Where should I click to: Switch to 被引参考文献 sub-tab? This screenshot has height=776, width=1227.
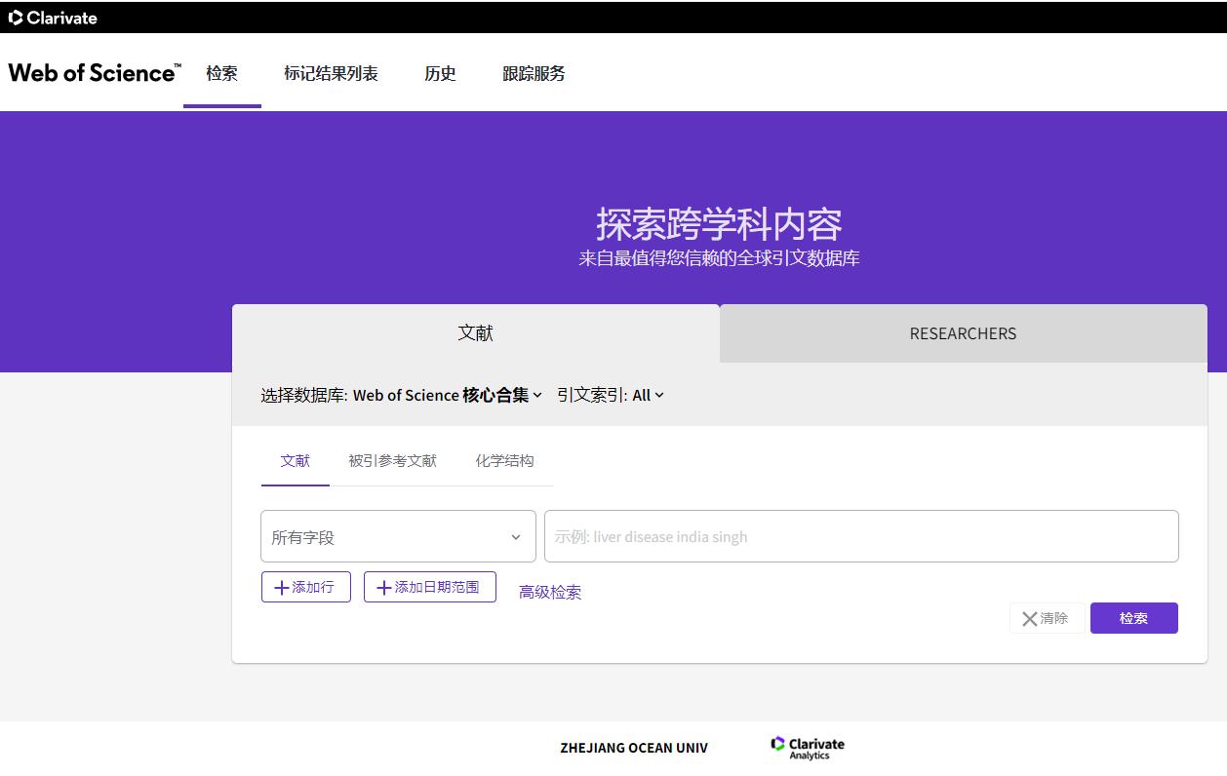[392, 461]
